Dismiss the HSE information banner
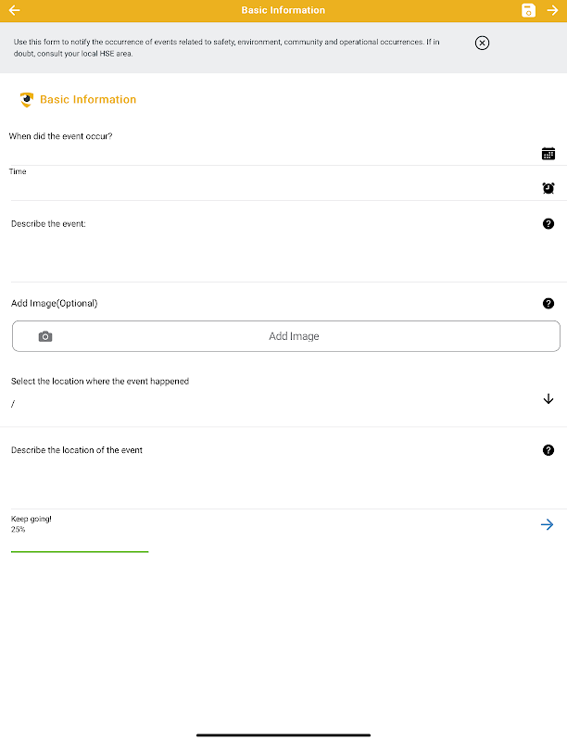 pos(482,44)
